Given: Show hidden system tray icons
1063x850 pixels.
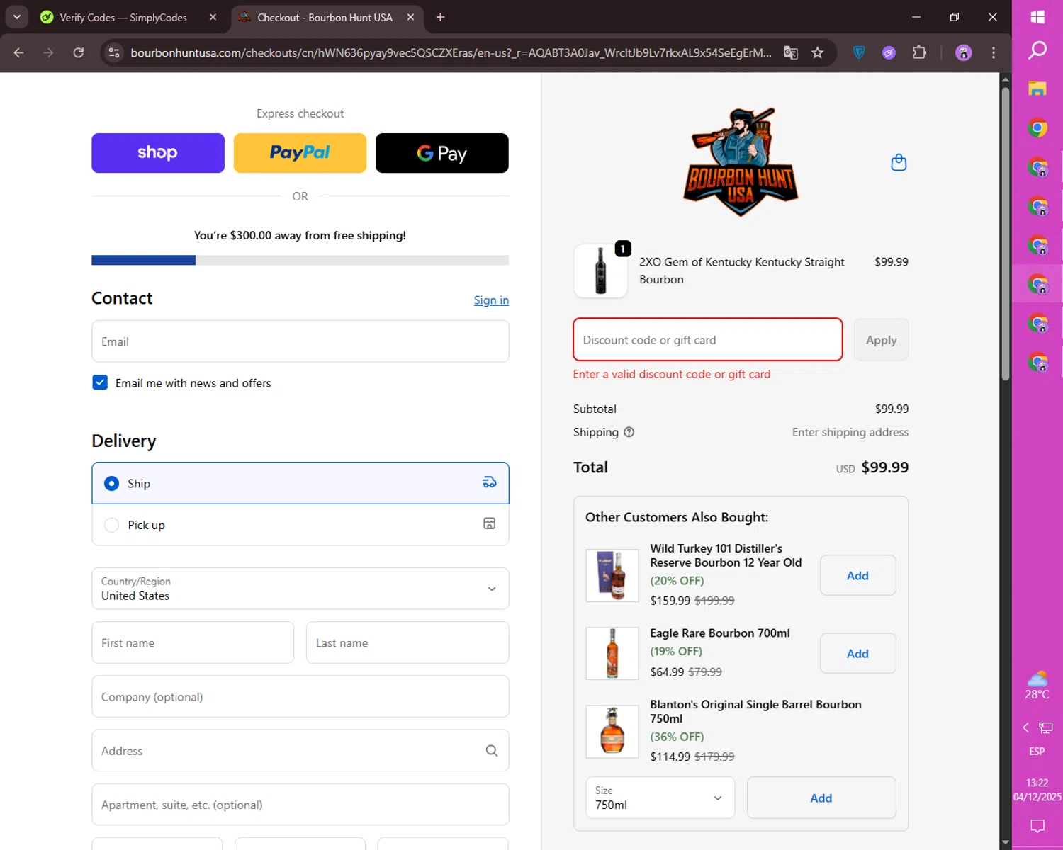Looking at the screenshot, I should pyautogui.click(x=1025, y=727).
